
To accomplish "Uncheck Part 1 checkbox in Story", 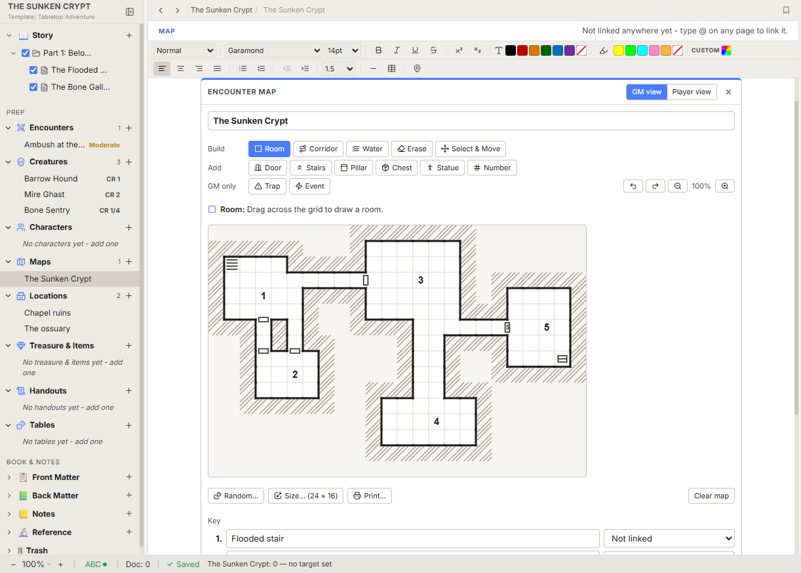I will tap(26, 53).
